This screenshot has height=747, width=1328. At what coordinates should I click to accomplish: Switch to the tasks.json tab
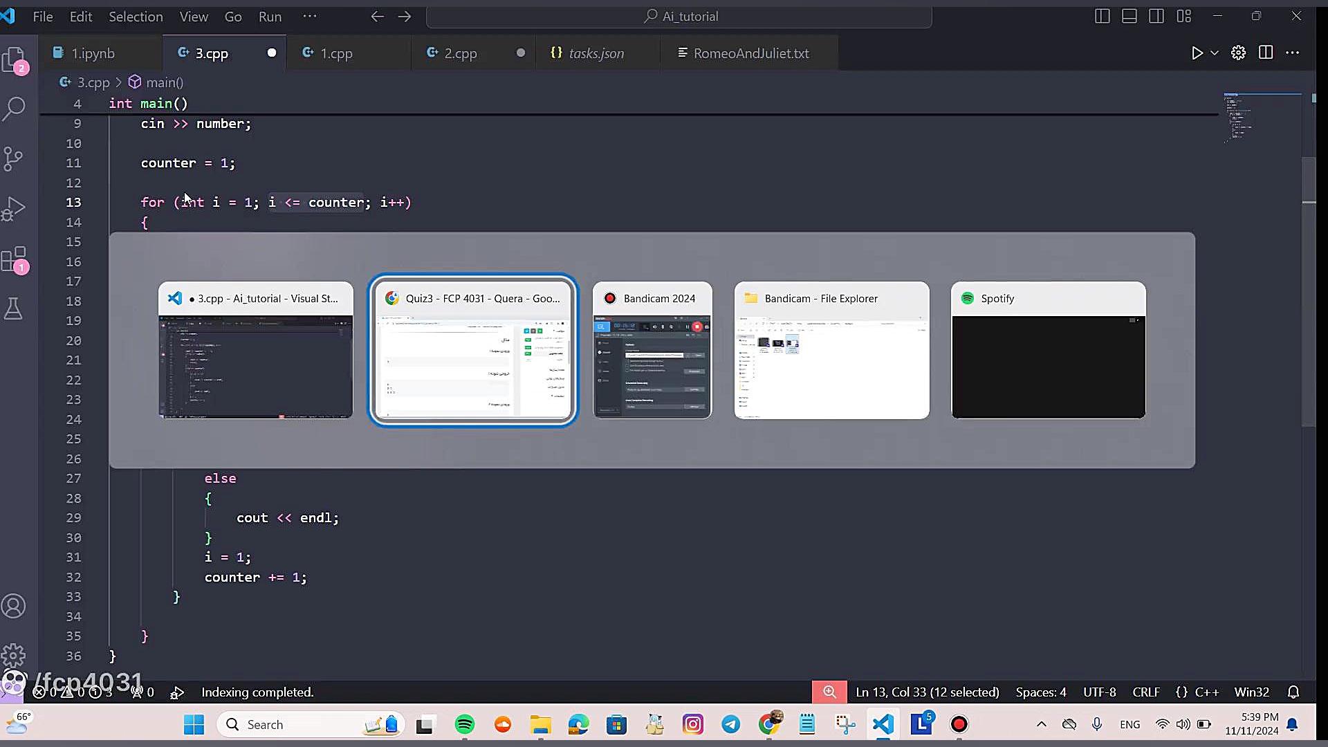pyautogui.click(x=596, y=53)
